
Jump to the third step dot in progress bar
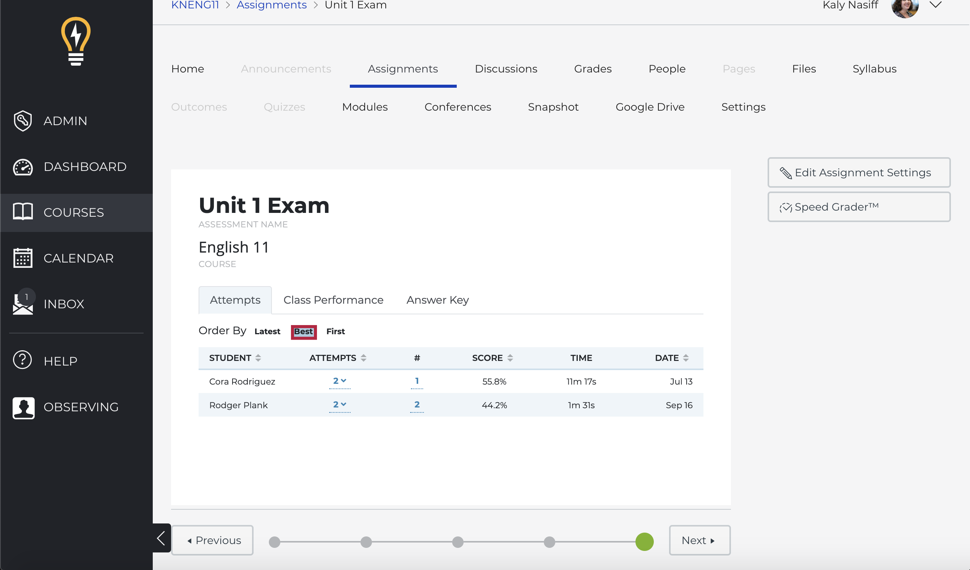click(458, 541)
